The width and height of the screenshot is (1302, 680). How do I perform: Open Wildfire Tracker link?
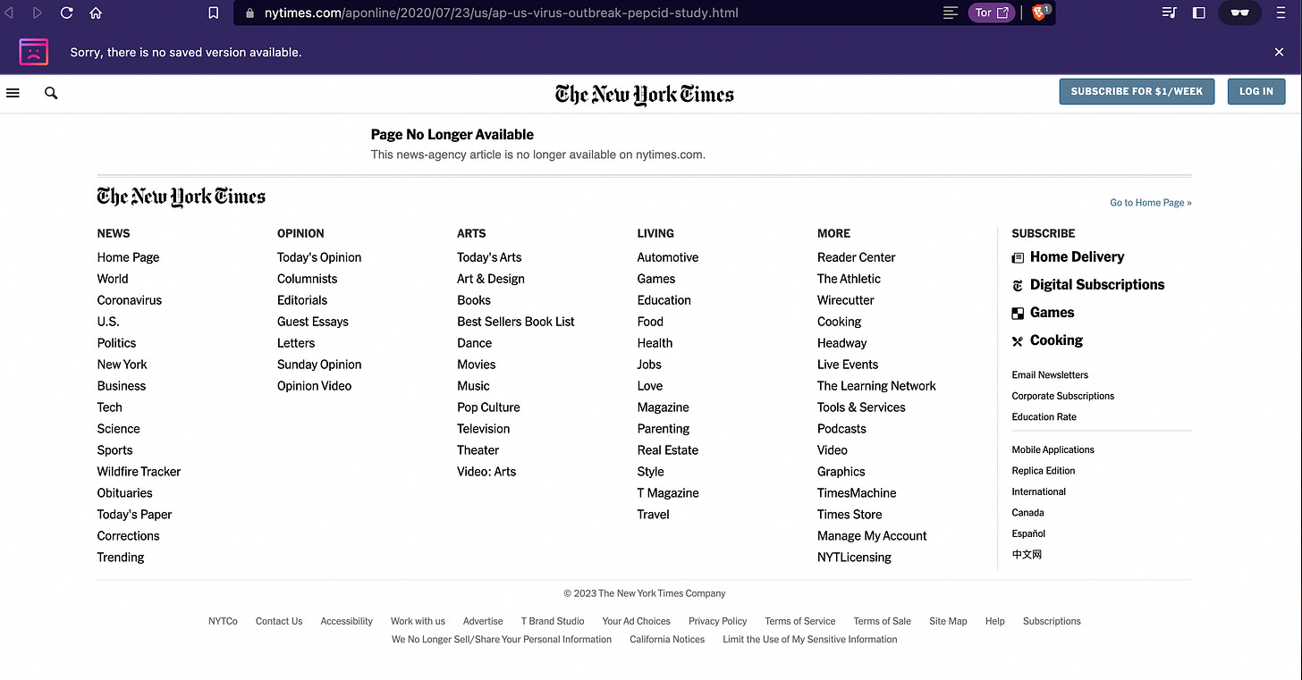139,472
